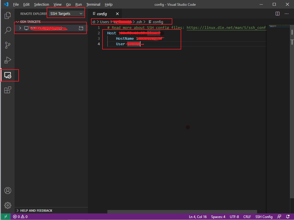
Task: Click the feedback icon in the status bar
Action: click(279, 217)
